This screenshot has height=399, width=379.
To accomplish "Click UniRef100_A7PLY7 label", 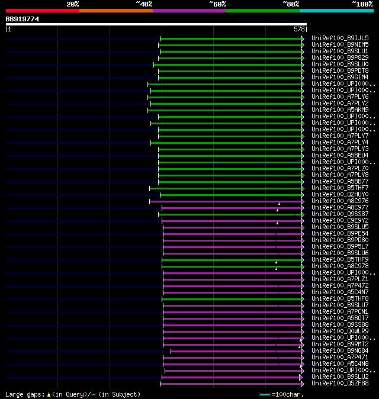I will click(x=340, y=136).
